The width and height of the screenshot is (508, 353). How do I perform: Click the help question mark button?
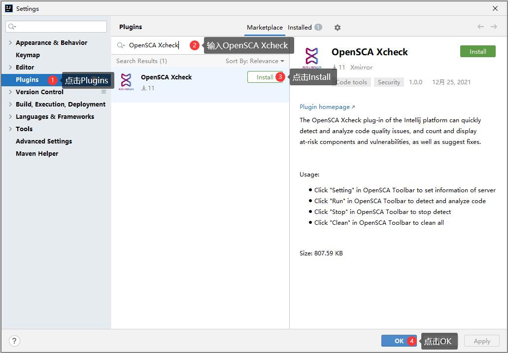[x=14, y=341]
